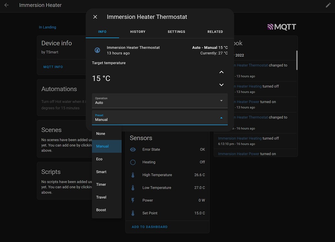The height and width of the screenshot is (242, 335).
Task: Select Boost preset
Action: (107, 210)
